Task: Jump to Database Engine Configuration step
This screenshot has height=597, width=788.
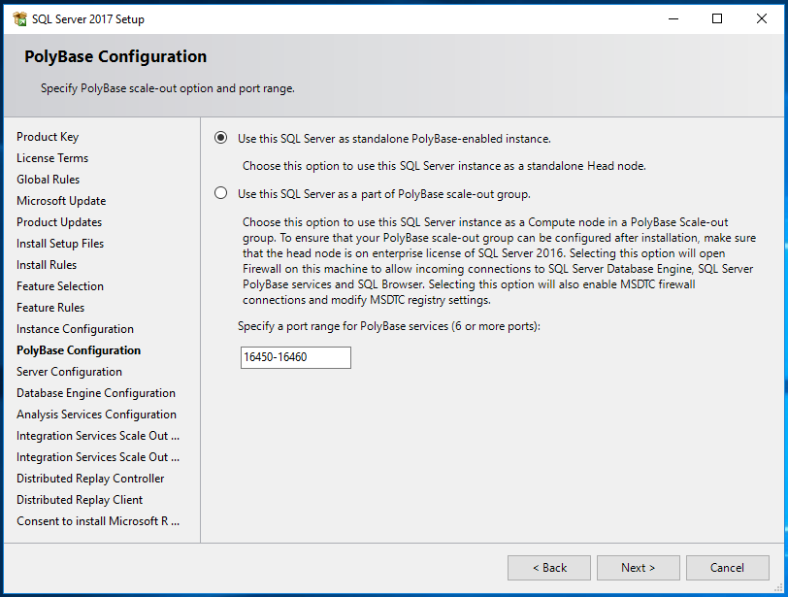Action: [x=96, y=393]
